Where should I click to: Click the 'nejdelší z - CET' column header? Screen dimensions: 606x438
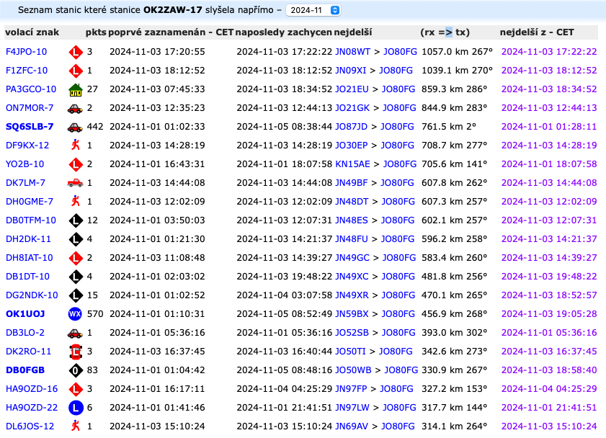(537, 32)
